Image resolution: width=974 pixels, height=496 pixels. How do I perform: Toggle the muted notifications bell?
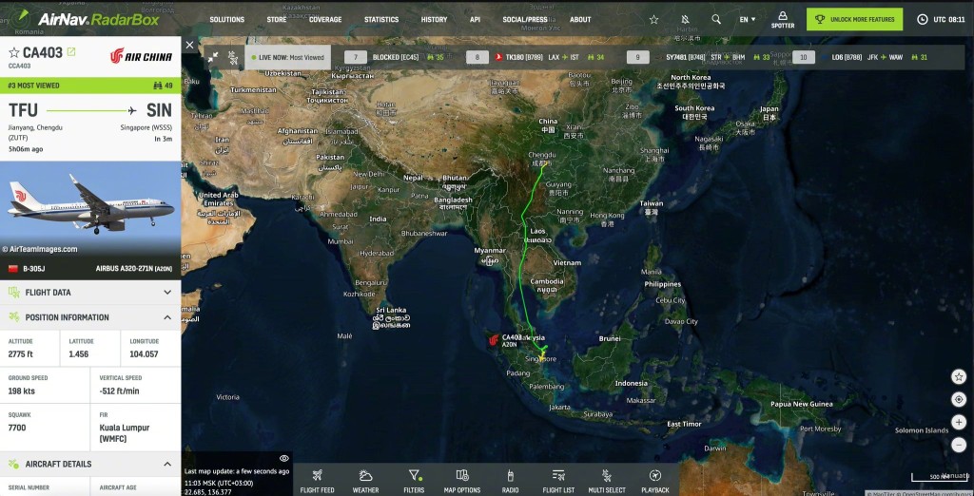pyautogui.click(x=685, y=19)
